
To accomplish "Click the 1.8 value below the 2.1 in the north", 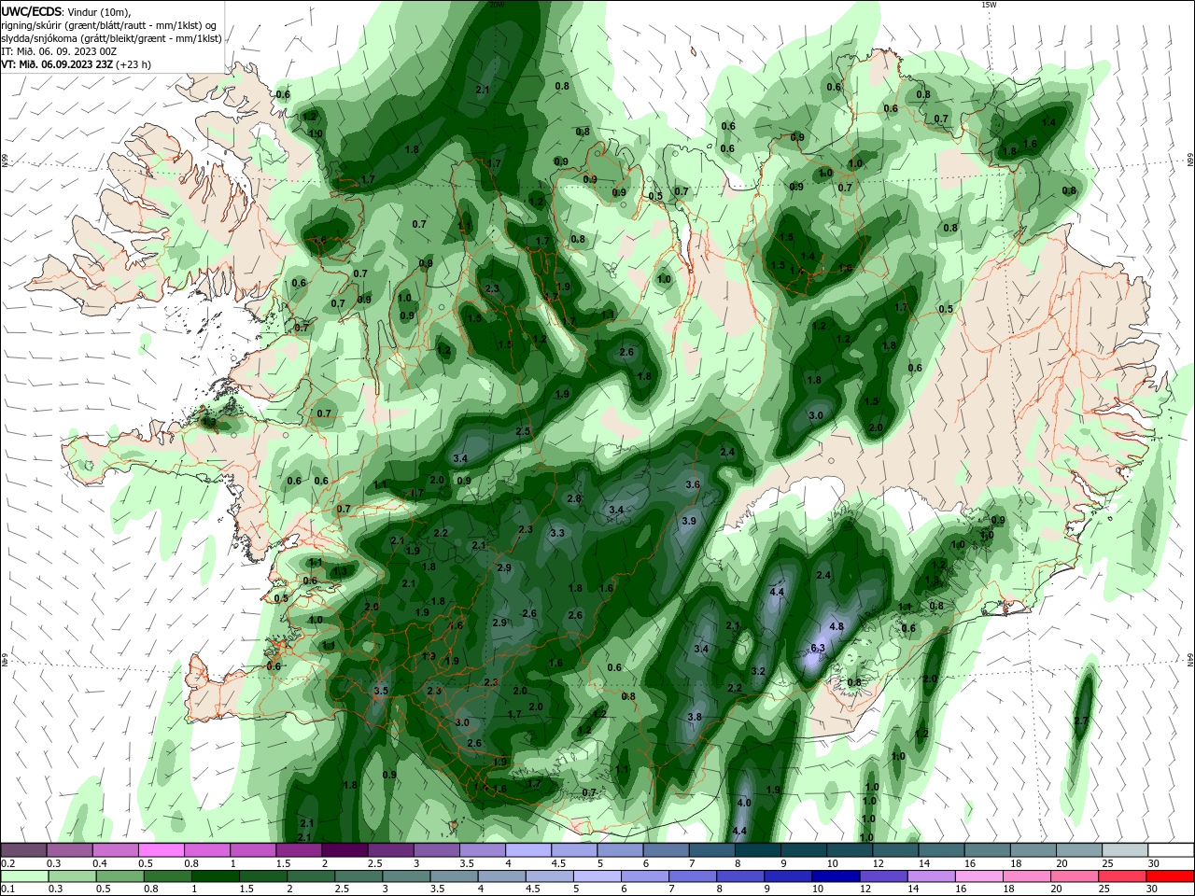I will pos(412,149).
